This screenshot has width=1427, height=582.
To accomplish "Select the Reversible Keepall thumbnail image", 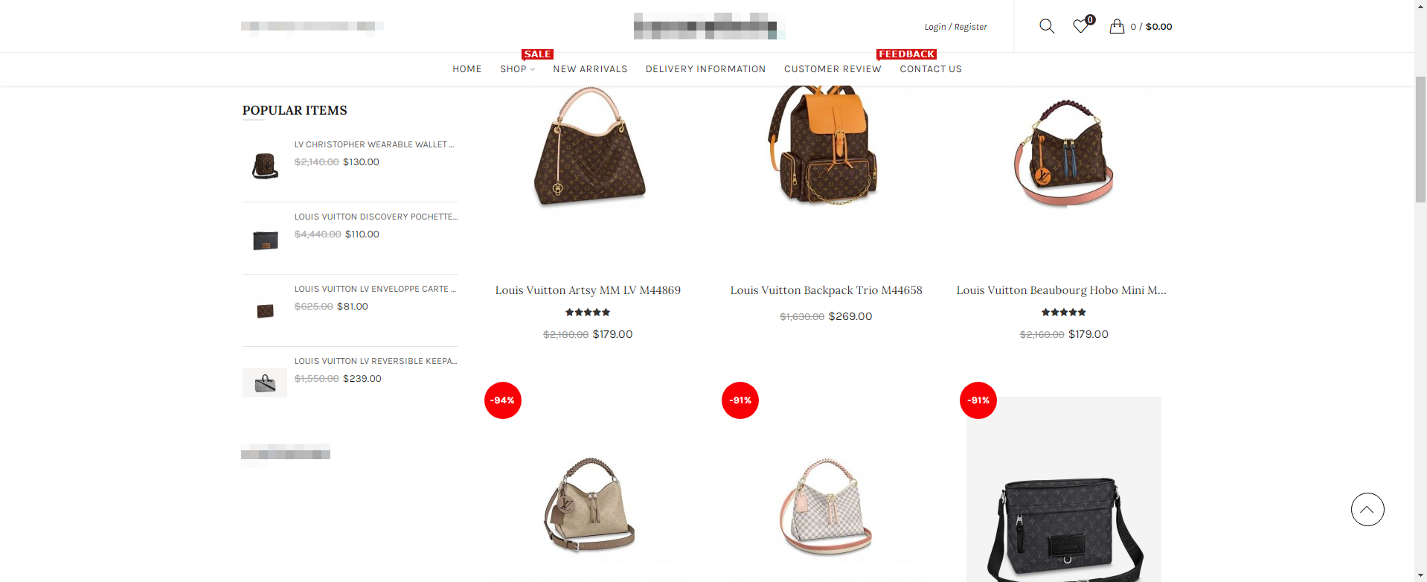I will pyautogui.click(x=265, y=383).
